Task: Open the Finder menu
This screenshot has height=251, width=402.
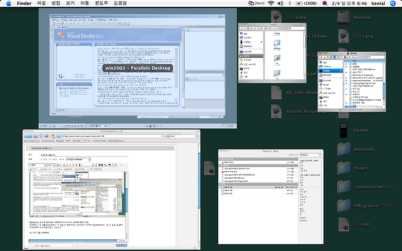Action: 24,3
